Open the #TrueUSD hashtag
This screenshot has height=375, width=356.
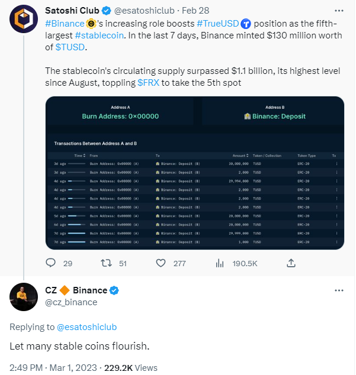coord(218,24)
